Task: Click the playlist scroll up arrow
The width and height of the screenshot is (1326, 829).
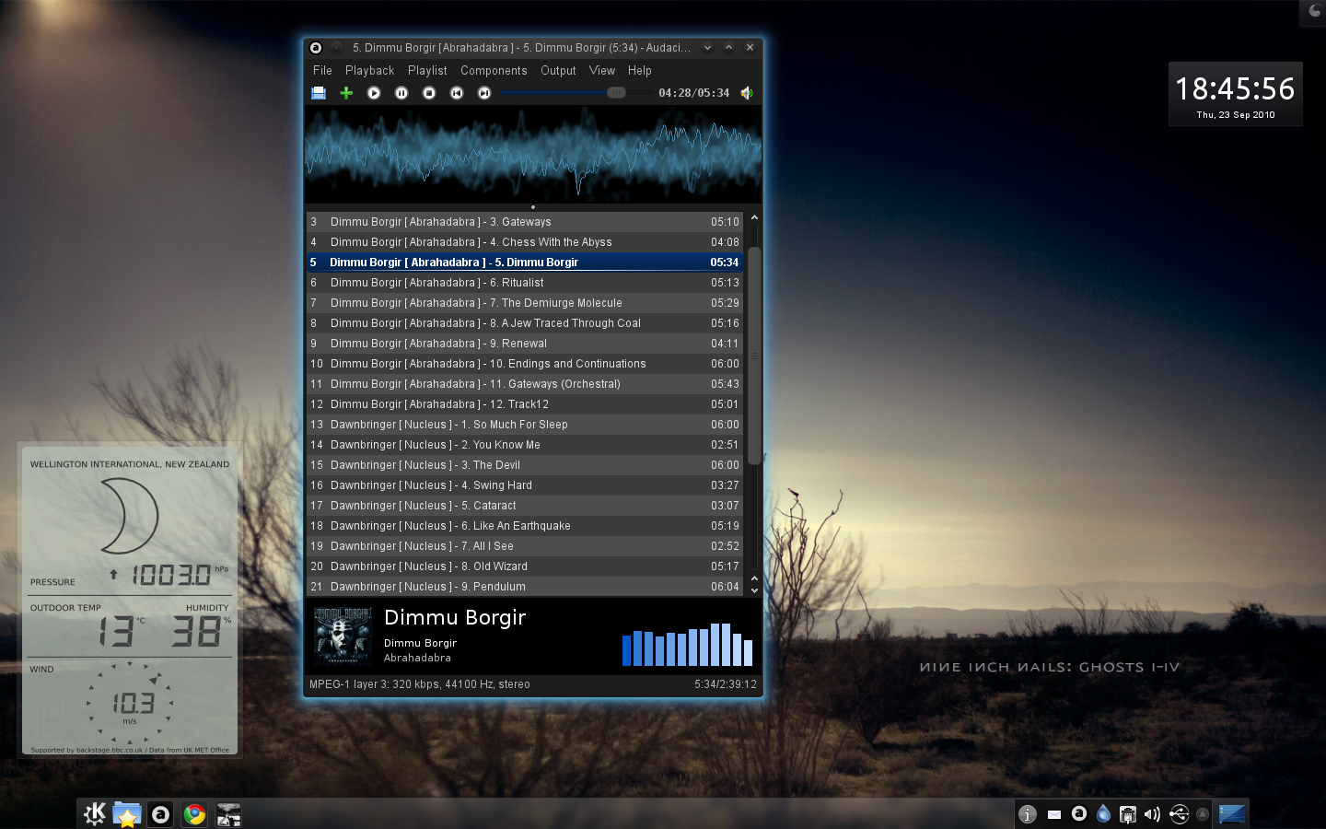Action: click(754, 218)
